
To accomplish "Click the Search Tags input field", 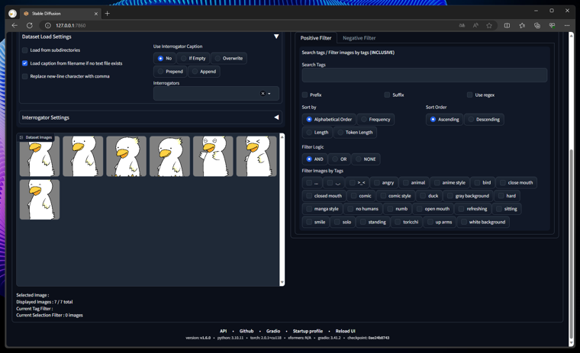I will coord(424,75).
